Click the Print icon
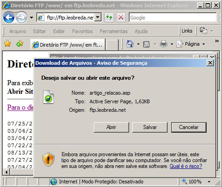The image size is (222, 187). click(x=164, y=44)
